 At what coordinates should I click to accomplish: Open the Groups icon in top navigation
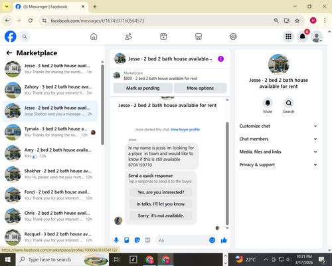click(x=233, y=37)
